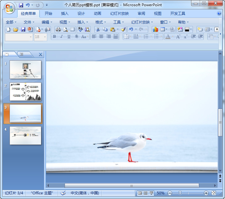Open a file with folder icon
The width and height of the screenshot is (225, 199).
[x=16, y=29]
